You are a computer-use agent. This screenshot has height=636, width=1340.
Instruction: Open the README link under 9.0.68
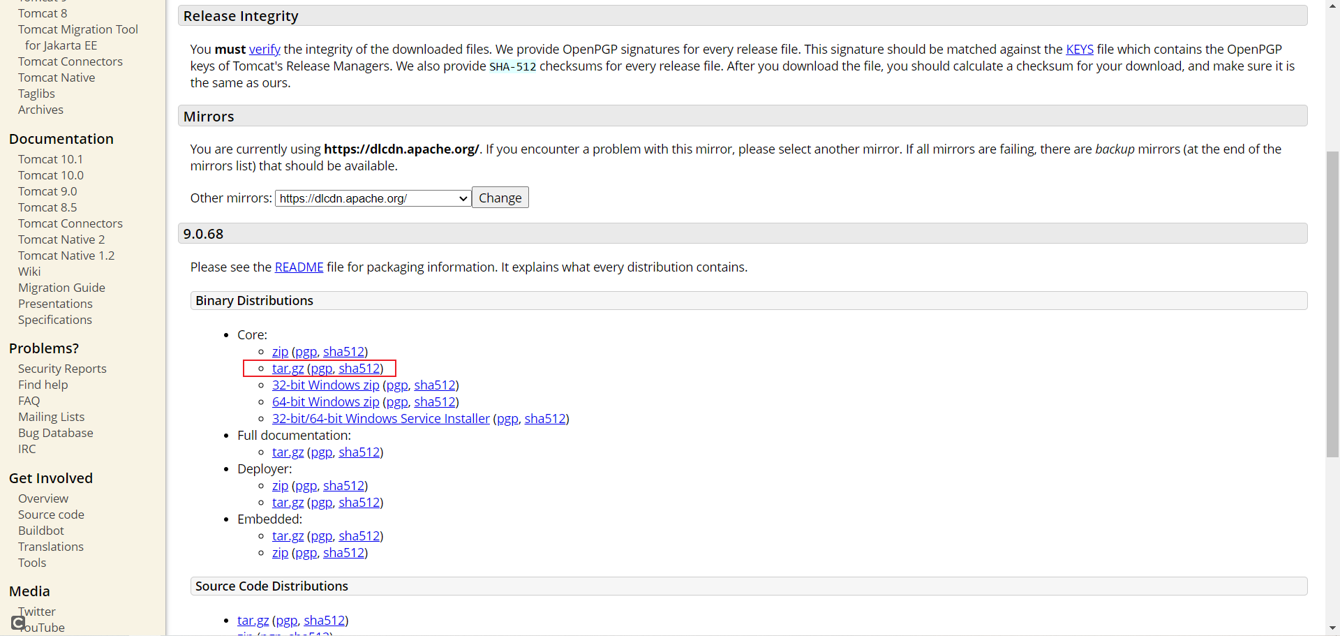[x=299, y=267]
